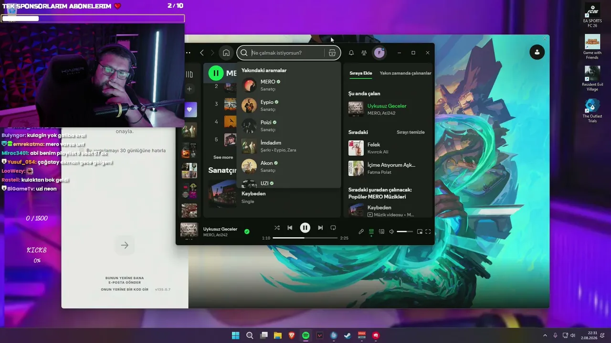Open Brave browser from the taskbar
Viewport: 611px width, 343px height.
point(292,335)
